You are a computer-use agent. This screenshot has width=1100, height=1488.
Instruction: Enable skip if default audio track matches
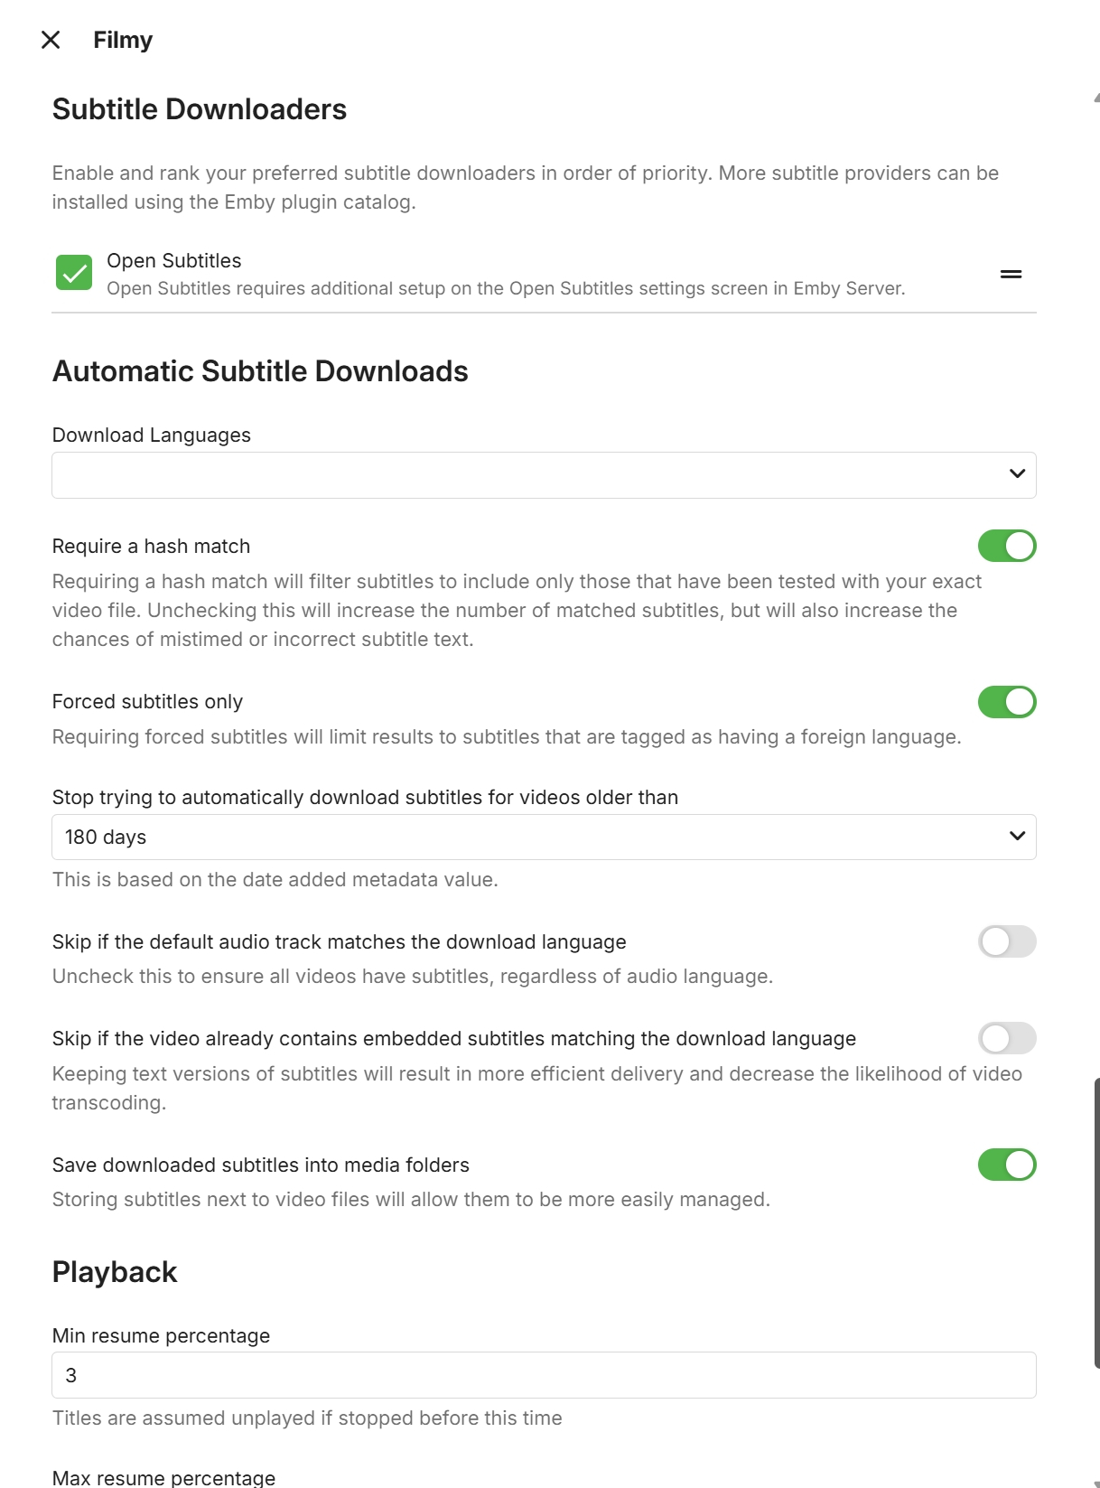[x=1006, y=941]
